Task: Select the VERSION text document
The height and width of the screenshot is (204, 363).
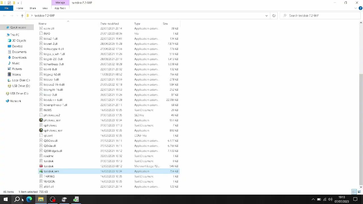Action: pos(109,182)
